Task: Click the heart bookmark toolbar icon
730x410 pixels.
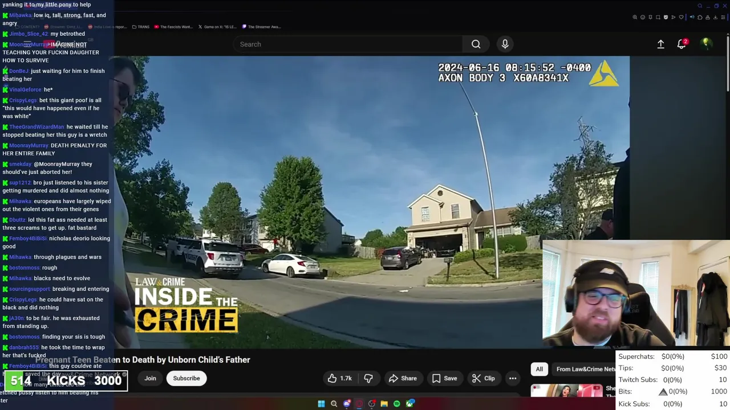Action: [x=681, y=17]
